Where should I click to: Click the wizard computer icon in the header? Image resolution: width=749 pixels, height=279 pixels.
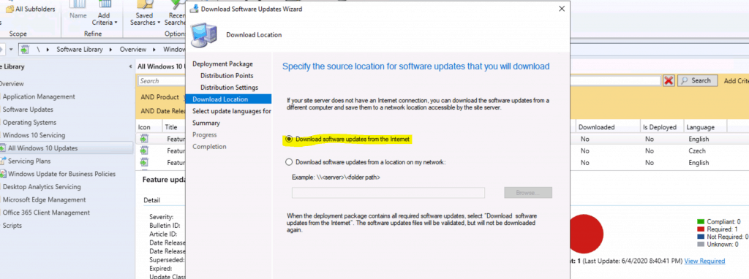204,35
